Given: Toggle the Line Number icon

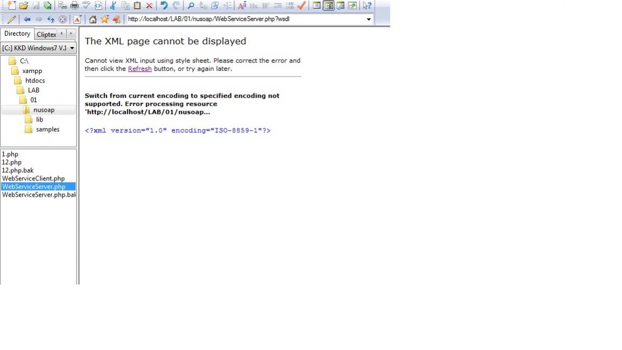Looking at the screenshot, I should [x=289, y=5].
